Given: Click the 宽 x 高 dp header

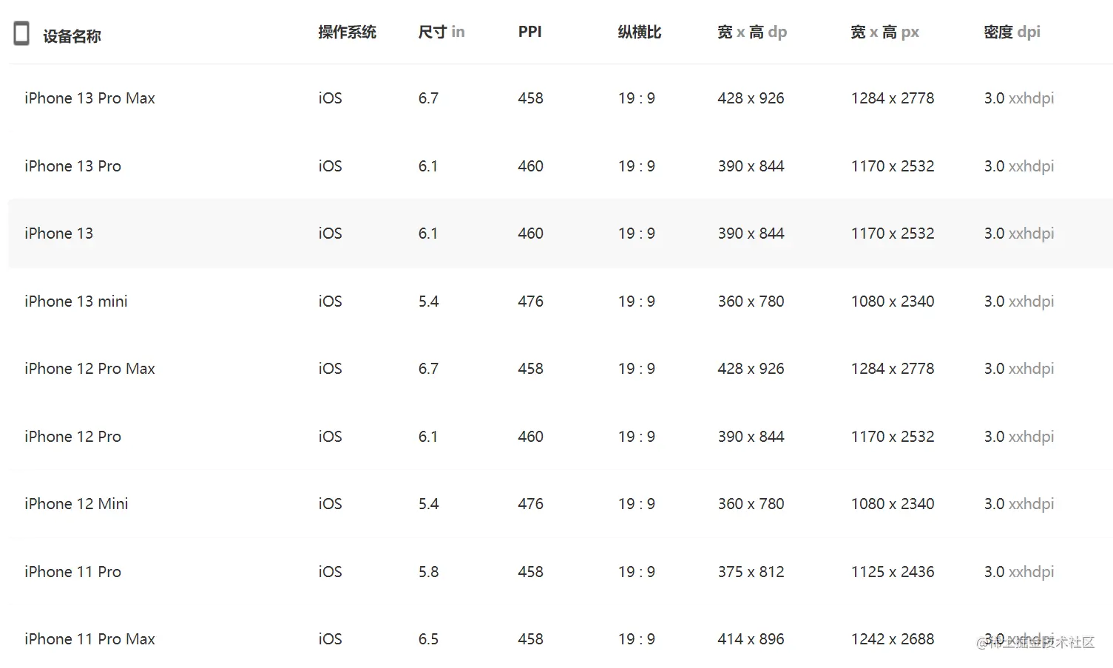Looking at the screenshot, I should pos(752,32).
